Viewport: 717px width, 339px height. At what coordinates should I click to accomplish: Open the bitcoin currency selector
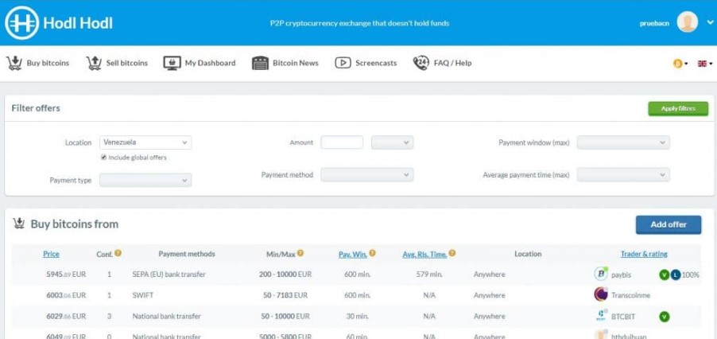[680, 64]
